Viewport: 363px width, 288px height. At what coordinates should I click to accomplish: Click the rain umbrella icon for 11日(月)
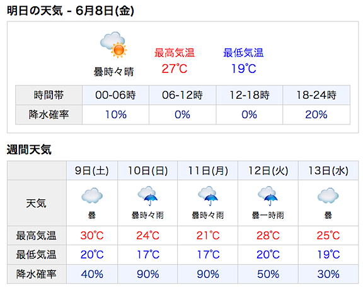(208, 196)
